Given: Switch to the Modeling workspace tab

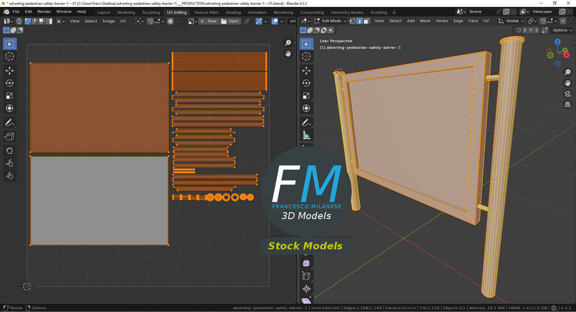Looking at the screenshot, I should (126, 12).
